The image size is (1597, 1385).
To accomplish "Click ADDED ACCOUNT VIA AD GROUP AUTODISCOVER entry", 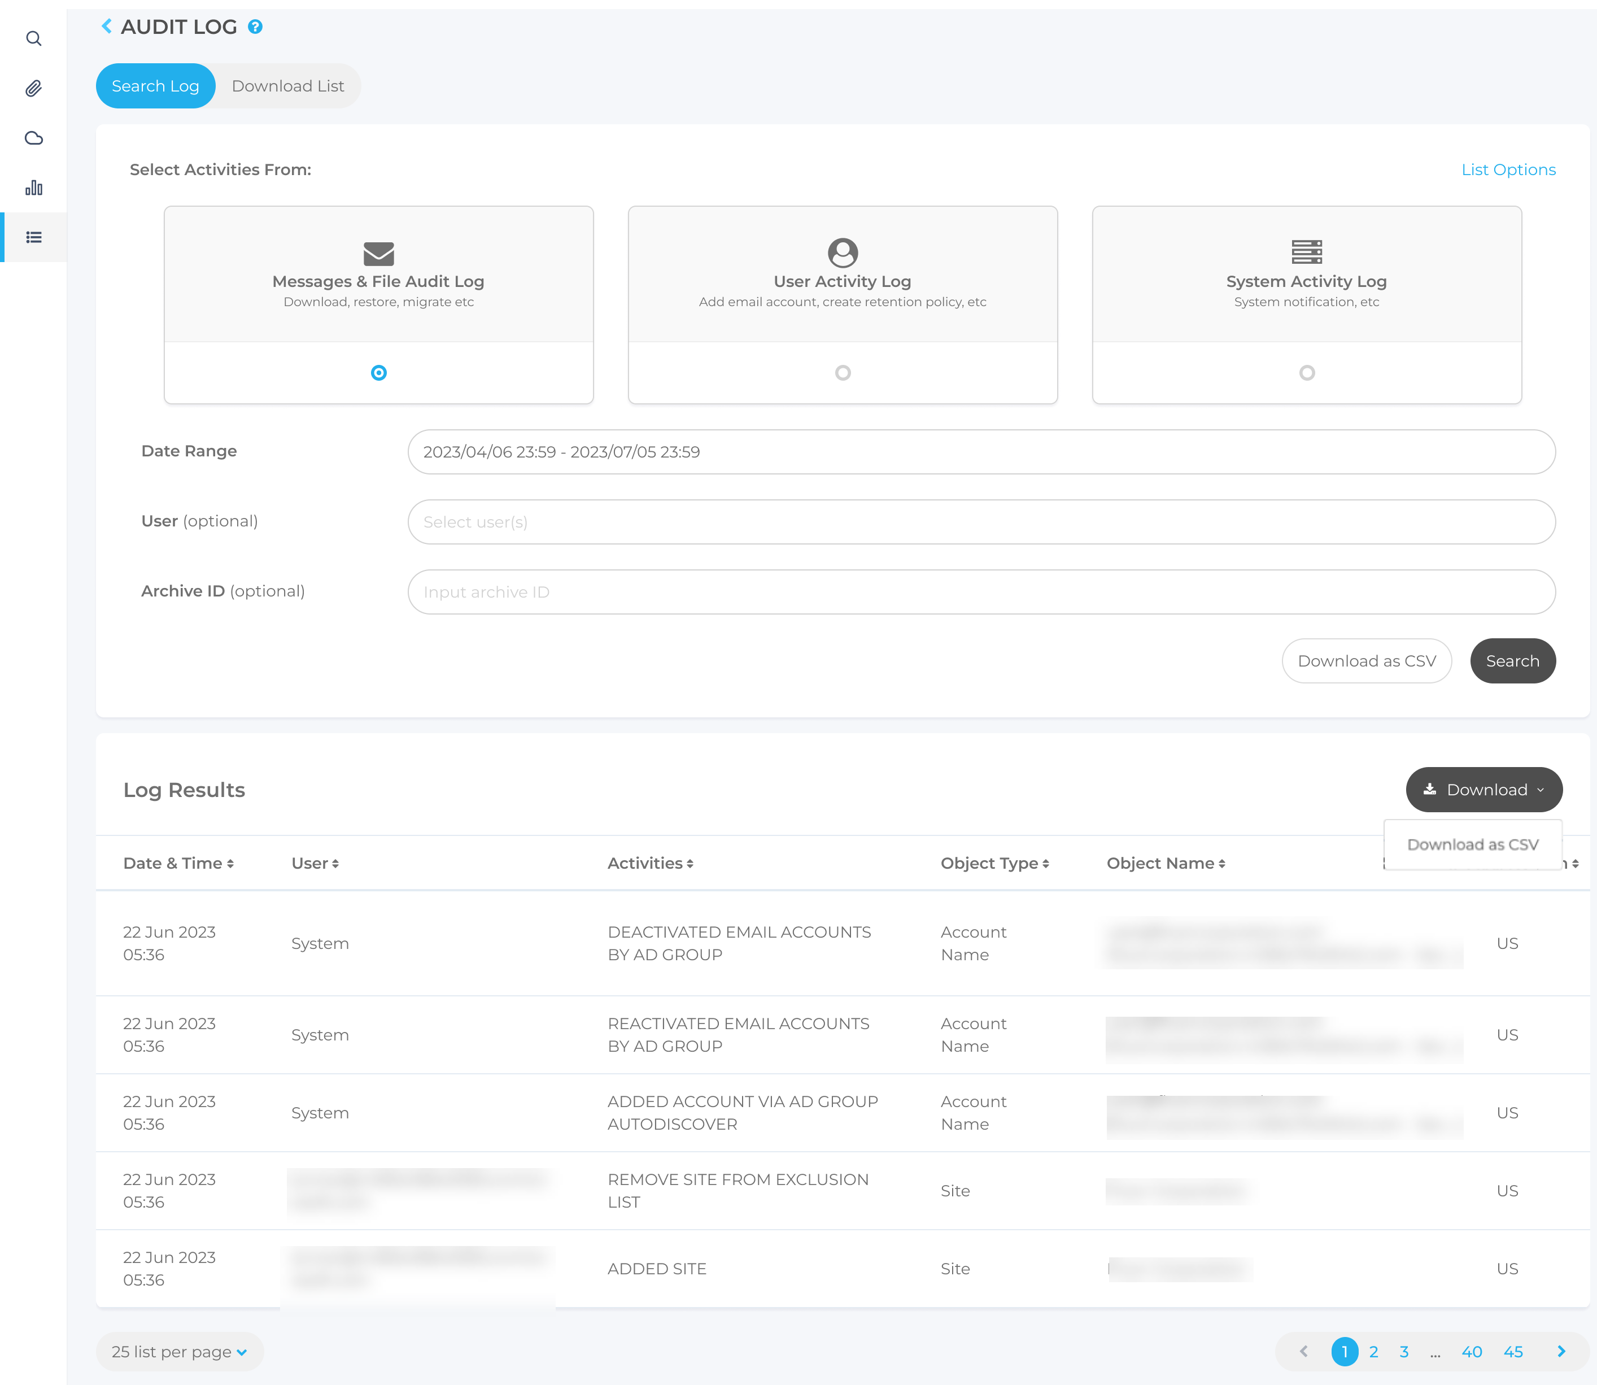I will point(743,1113).
